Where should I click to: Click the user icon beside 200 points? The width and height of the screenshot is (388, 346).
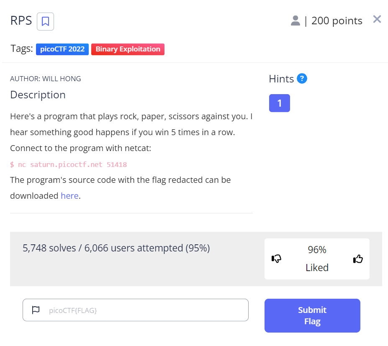[x=295, y=21]
